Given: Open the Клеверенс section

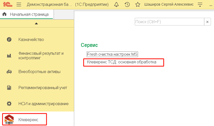Looking at the screenshot, I should coord(28,120).
